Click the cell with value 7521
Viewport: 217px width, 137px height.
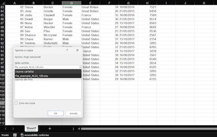coord(147,7)
